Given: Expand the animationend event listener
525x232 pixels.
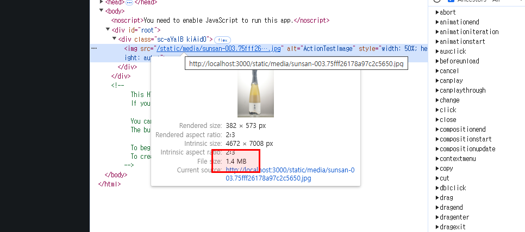Looking at the screenshot, I should 437,22.
